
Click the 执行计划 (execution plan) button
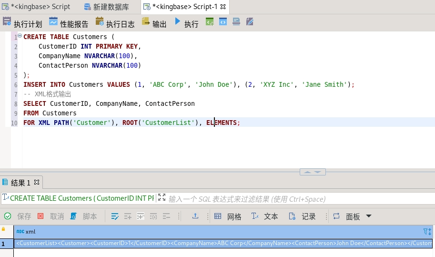click(x=22, y=23)
